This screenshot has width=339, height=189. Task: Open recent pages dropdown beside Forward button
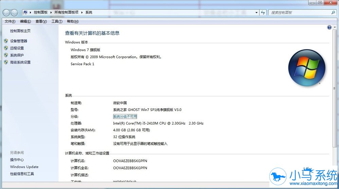pyautogui.click(x=20, y=13)
